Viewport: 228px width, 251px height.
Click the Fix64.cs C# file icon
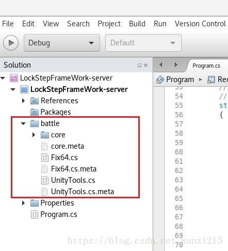pyautogui.click(x=45, y=158)
